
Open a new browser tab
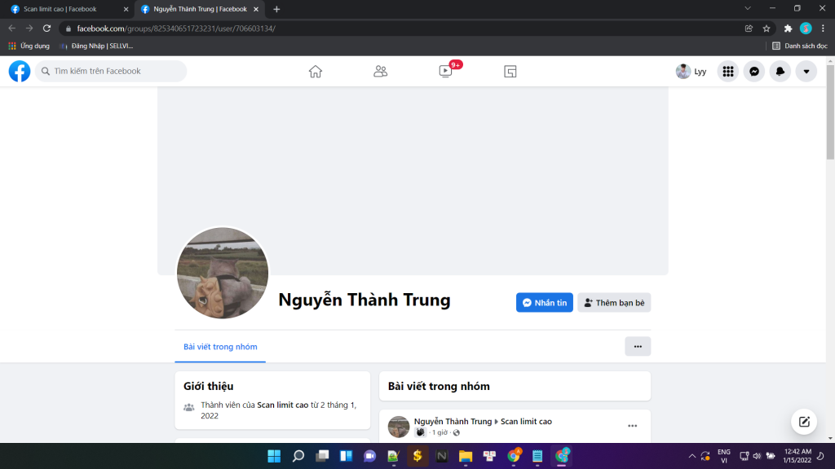click(x=276, y=9)
